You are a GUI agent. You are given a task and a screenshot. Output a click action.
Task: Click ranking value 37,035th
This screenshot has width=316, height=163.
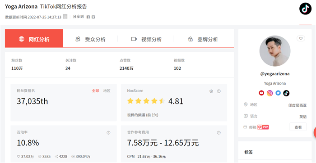(x=33, y=101)
